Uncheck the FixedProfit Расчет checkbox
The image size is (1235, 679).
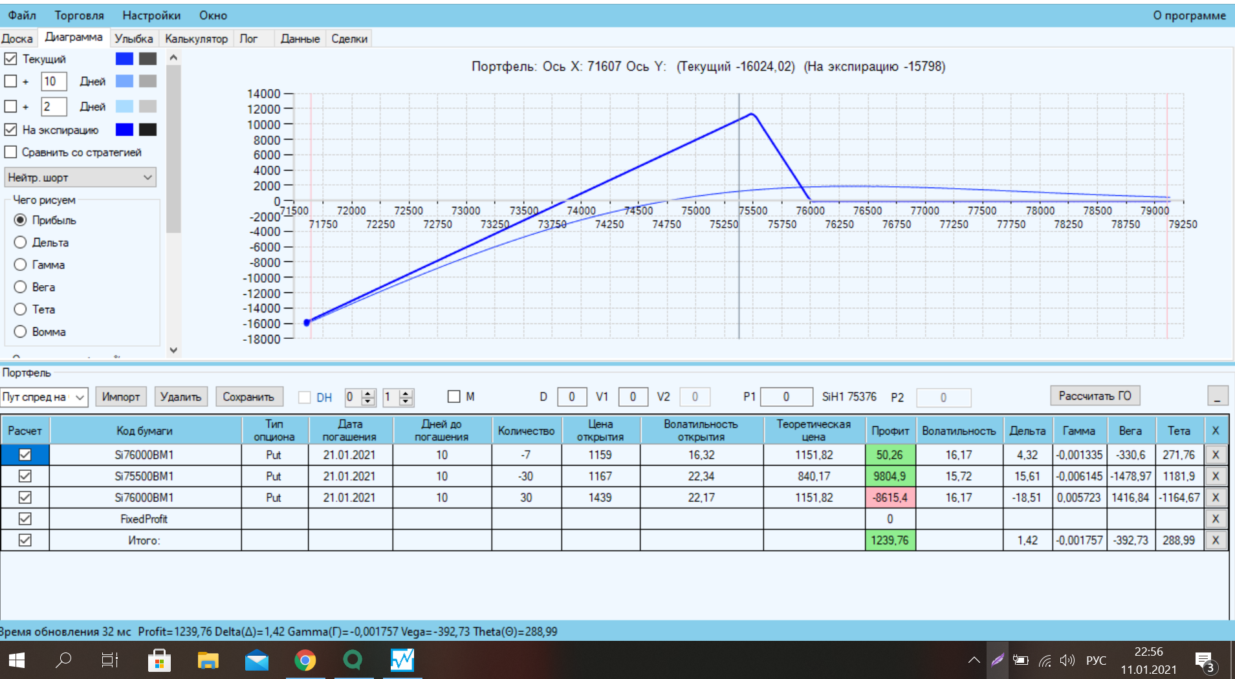(25, 519)
